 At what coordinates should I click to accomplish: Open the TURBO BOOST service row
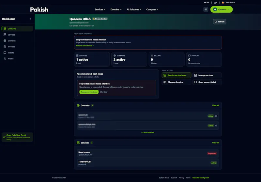[148, 163]
